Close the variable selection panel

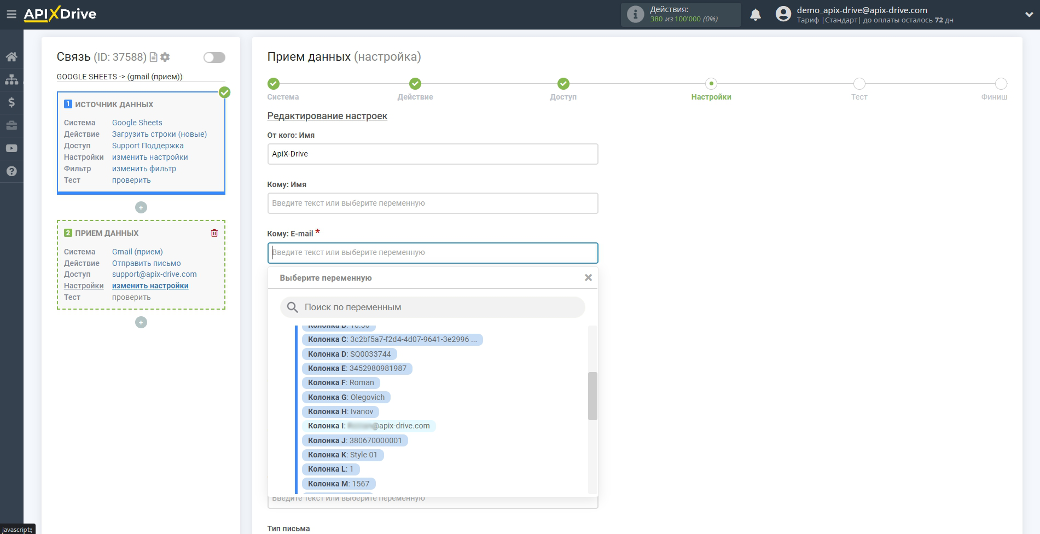click(x=588, y=277)
